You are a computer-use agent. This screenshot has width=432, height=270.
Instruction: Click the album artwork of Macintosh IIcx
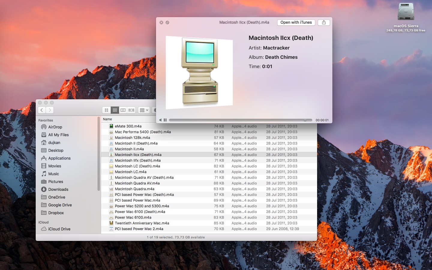coord(199,72)
